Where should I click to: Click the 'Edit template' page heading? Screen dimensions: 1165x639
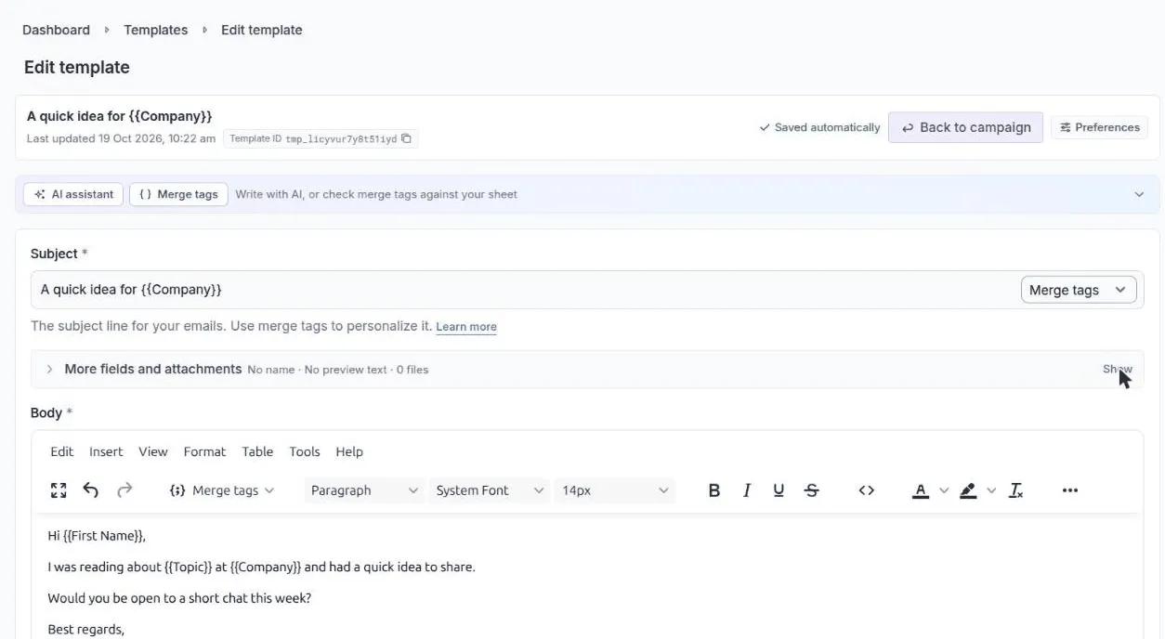click(77, 67)
